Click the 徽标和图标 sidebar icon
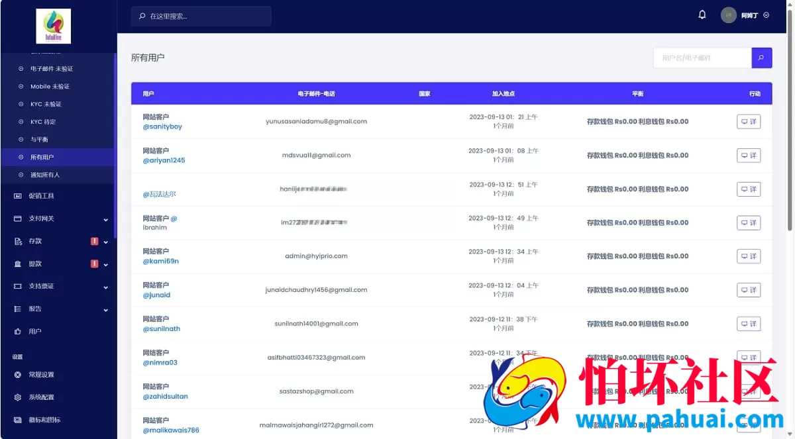This screenshot has width=795, height=439. pyautogui.click(x=17, y=420)
